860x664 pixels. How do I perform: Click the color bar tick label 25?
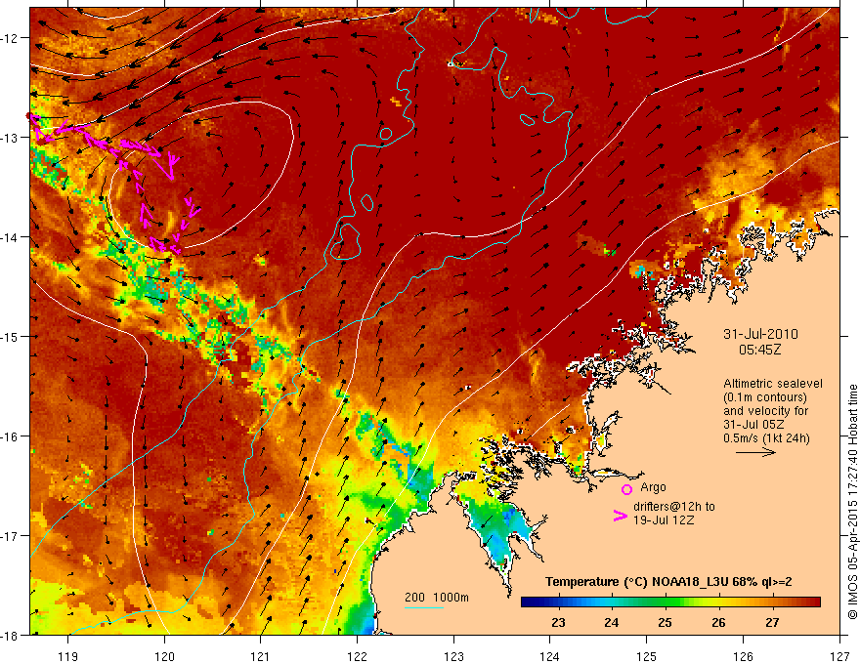tap(665, 622)
